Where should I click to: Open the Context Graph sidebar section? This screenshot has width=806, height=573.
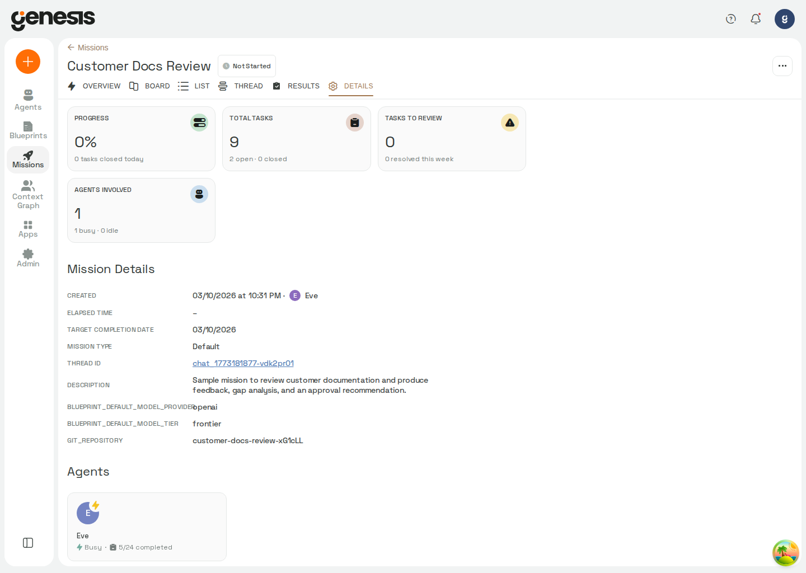click(28, 194)
